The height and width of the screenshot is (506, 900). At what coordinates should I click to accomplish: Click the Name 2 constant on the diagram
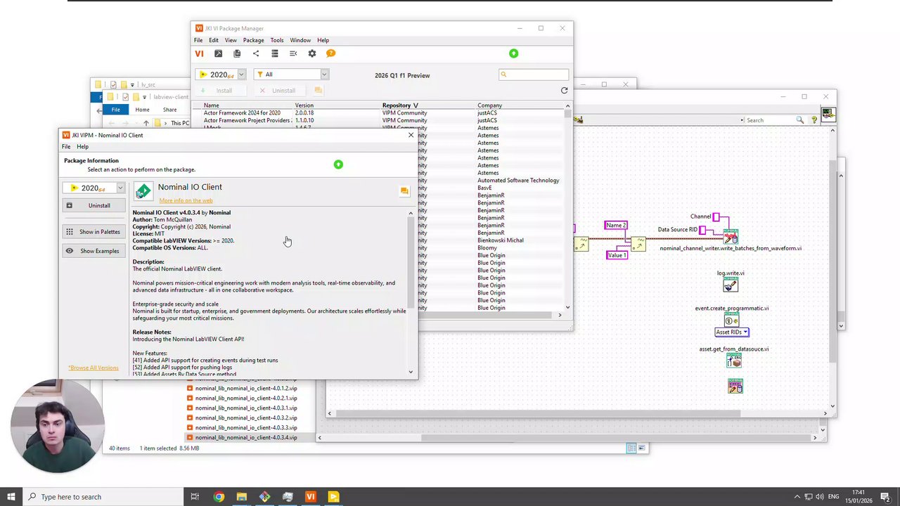[x=616, y=225]
